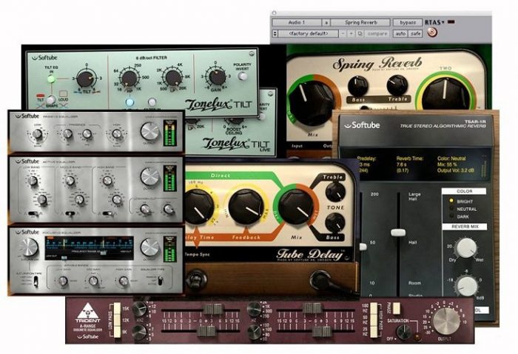The image size is (518, 354).
Task: Click the TSAR-1R reverb size slider handle
Action: pos(398,231)
